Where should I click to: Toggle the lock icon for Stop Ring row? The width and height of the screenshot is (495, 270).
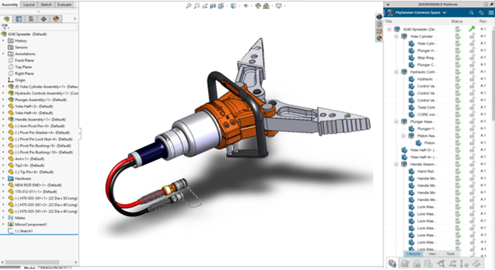pos(472,58)
